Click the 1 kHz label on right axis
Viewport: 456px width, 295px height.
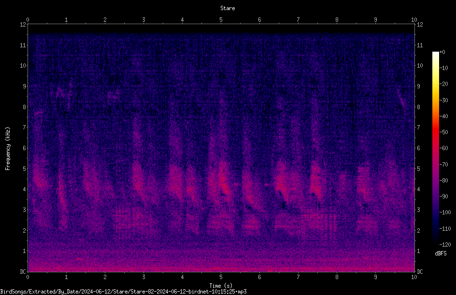(x=419, y=251)
